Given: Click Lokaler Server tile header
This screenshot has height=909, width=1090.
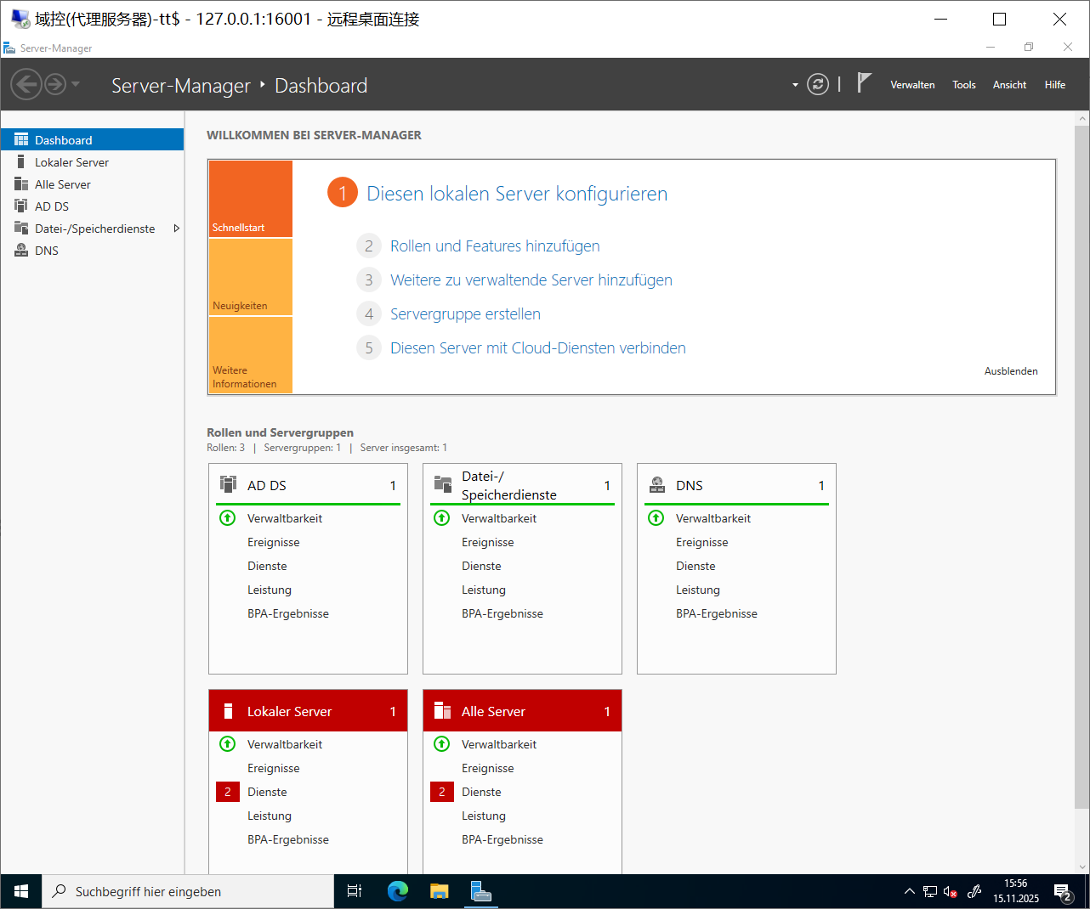Looking at the screenshot, I should (x=308, y=711).
